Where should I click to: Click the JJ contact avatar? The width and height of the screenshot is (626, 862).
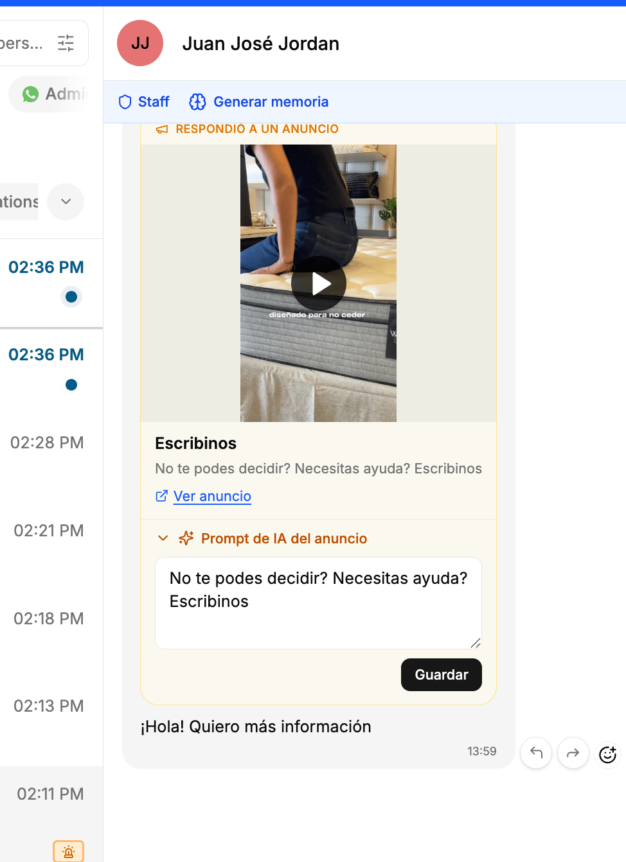(x=140, y=43)
